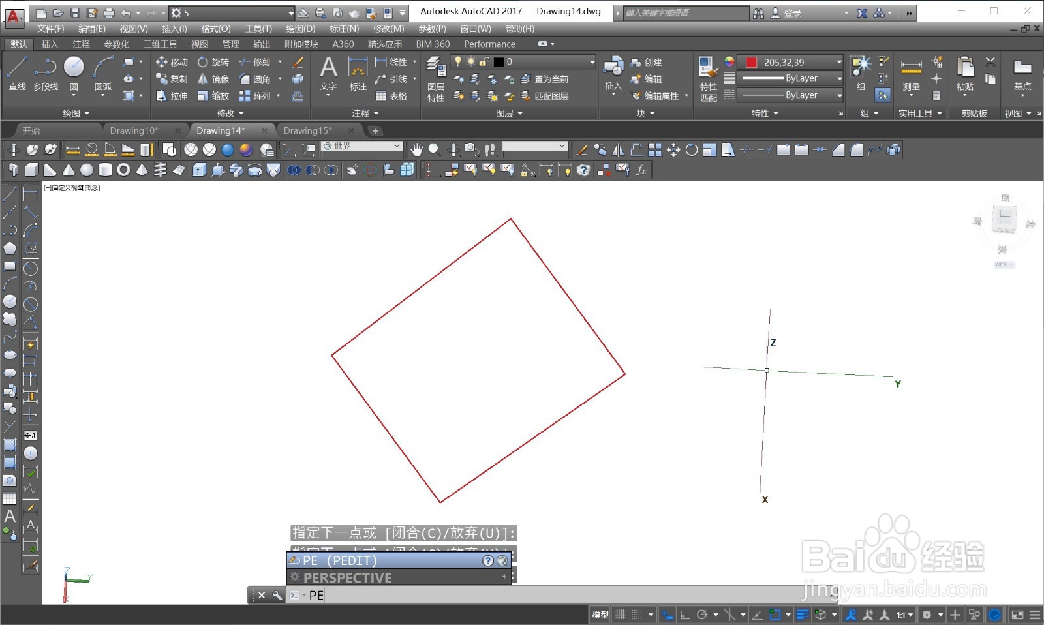This screenshot has height=625, width=1044.
Task: Toggle clean screen in status bar
Action: [1017, 615]
